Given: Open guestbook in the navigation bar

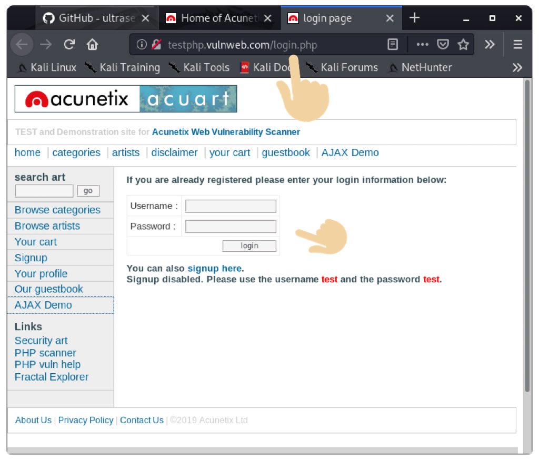Looking at the screenshot, I should click(286, 152).
